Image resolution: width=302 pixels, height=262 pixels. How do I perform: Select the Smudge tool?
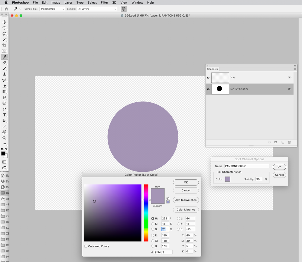[x=4, y=97]
